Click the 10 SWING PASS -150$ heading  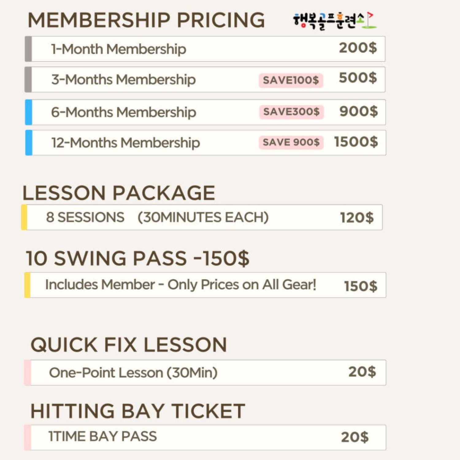[138, 258]
